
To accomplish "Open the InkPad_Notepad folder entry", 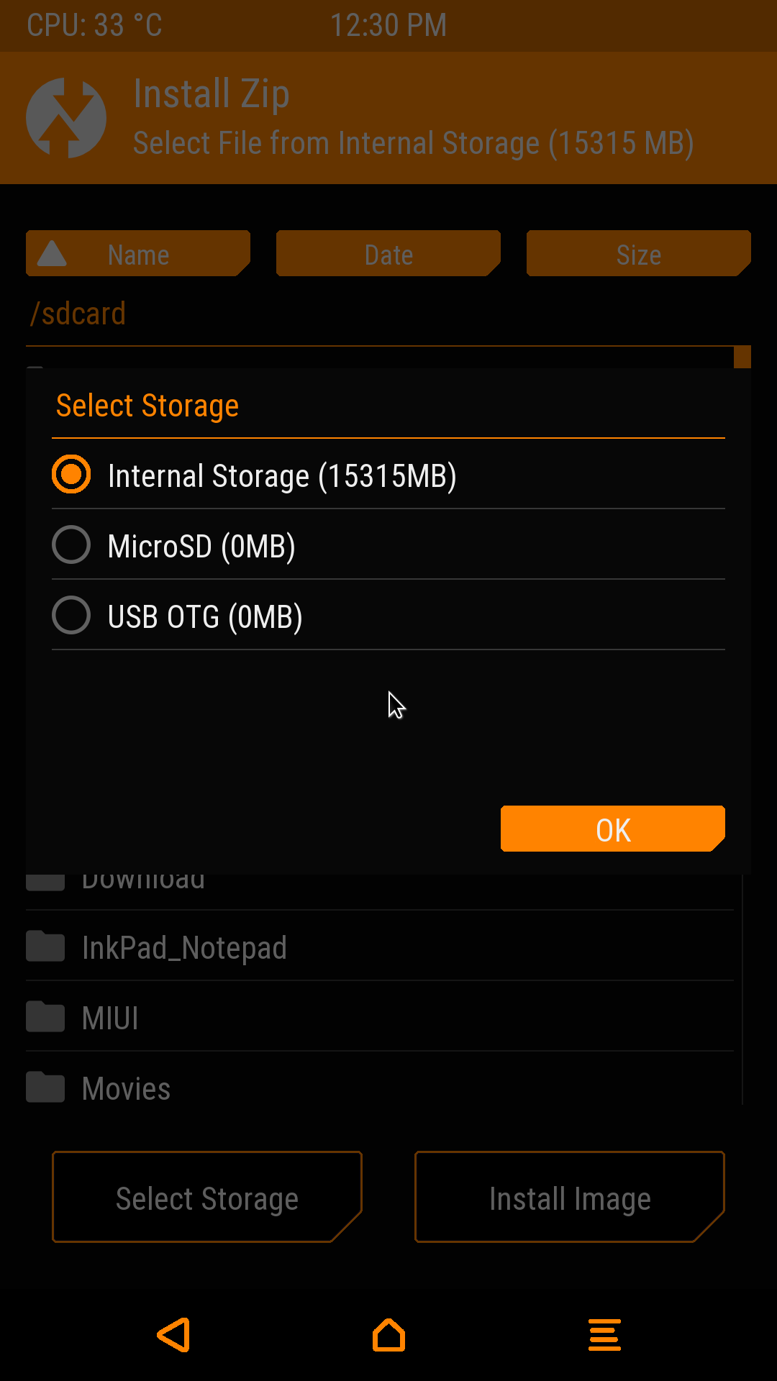I will 184,947.
